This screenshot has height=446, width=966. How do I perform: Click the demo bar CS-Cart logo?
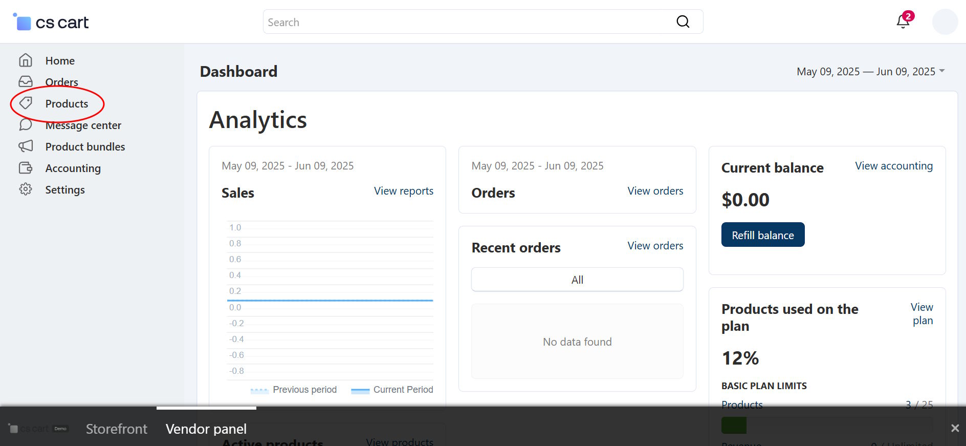coord(38,429)
